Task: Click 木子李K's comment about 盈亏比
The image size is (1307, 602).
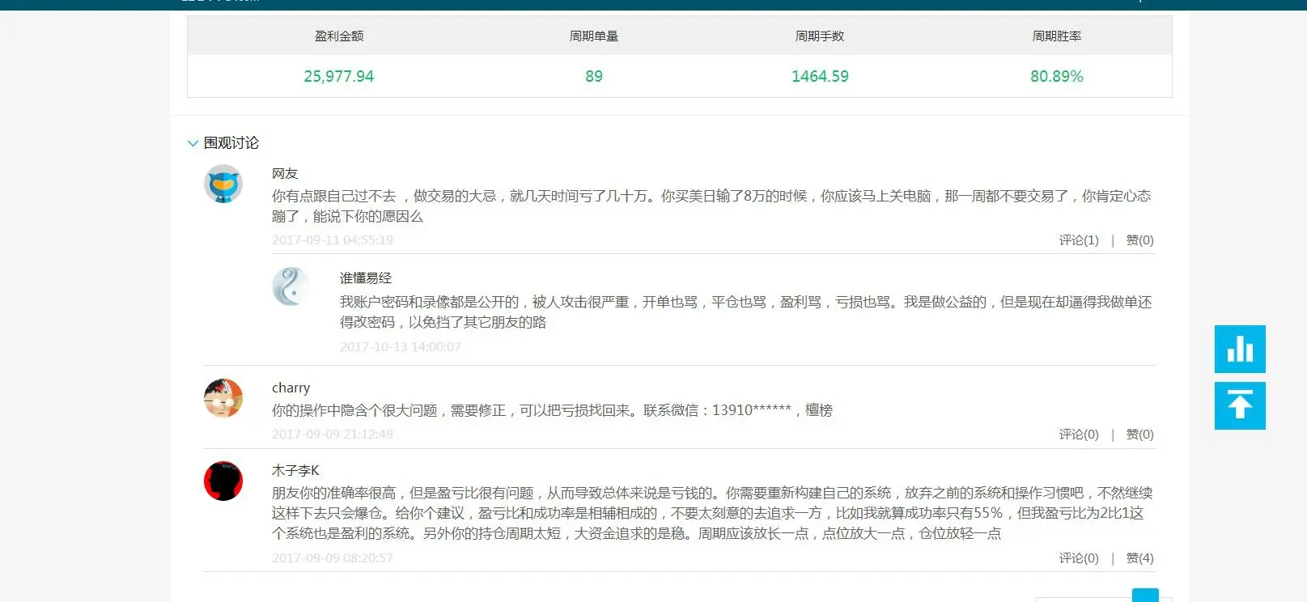Action: (x=712, y=513)
